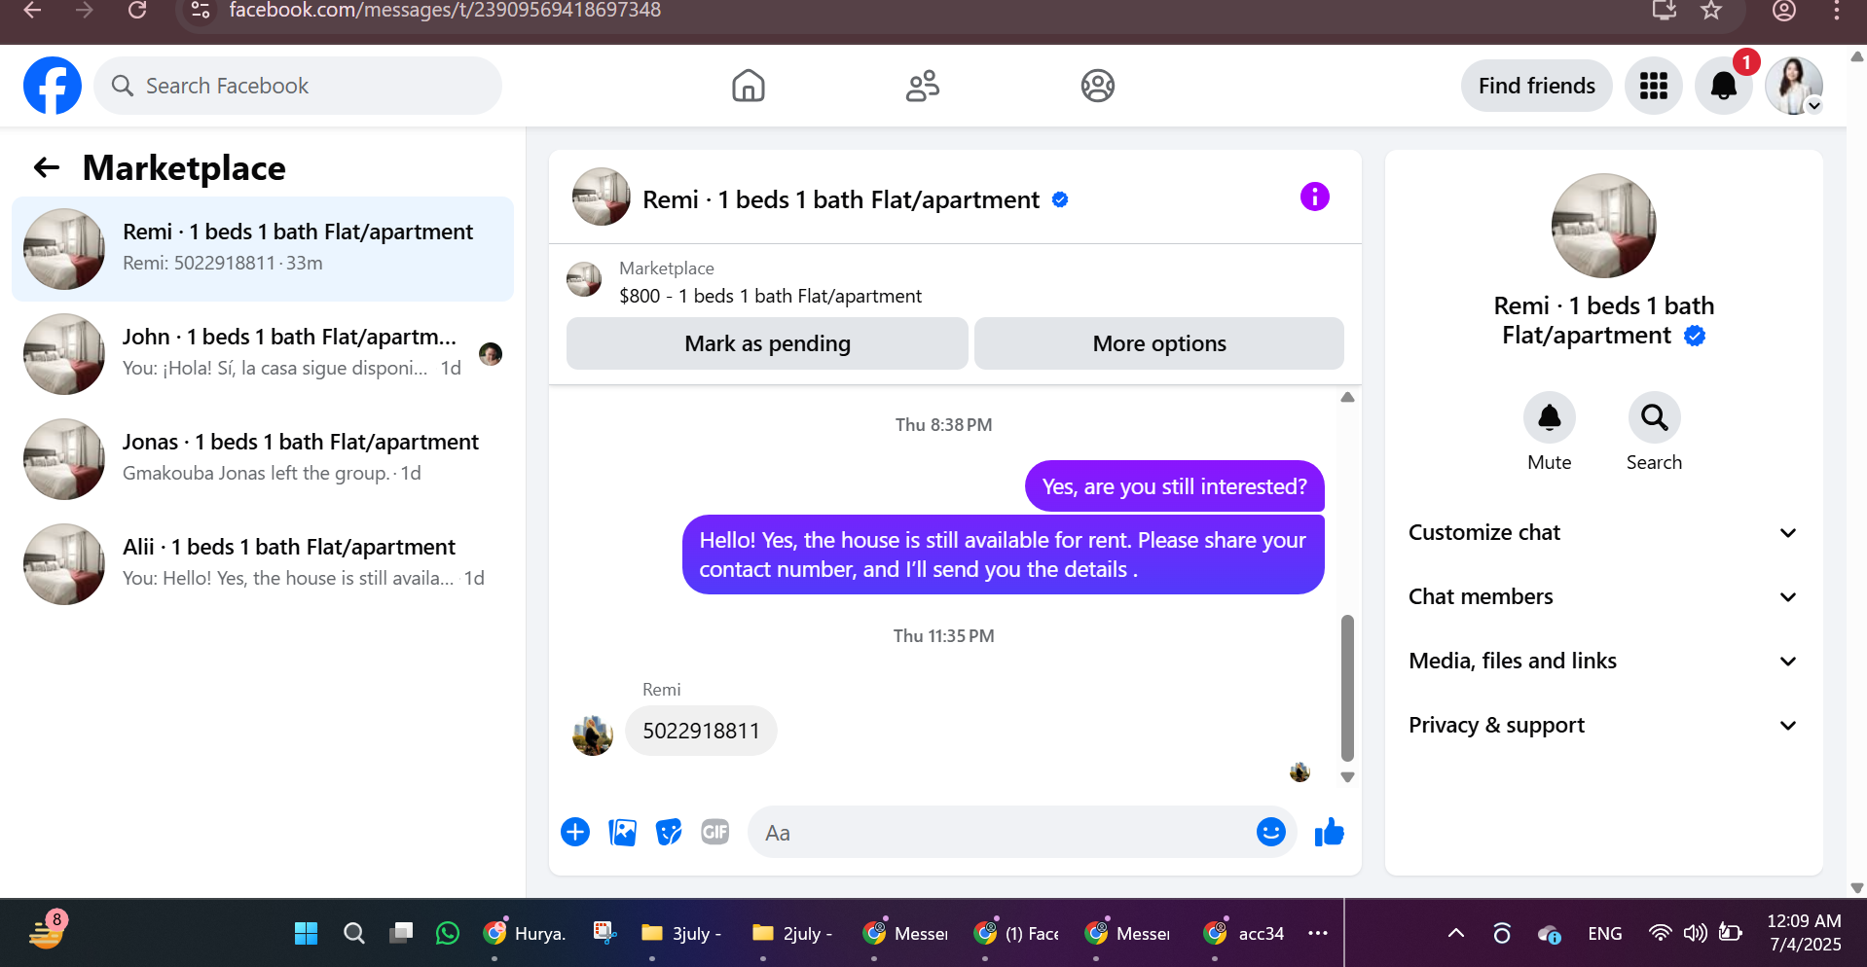Open the 3july folder in taskbar
This screenshot has height=967, width=1867.
click(x=681, y=933)
